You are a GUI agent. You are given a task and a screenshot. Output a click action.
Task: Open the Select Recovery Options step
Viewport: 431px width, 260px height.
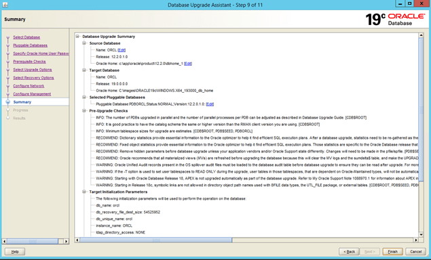pos(33,78)
